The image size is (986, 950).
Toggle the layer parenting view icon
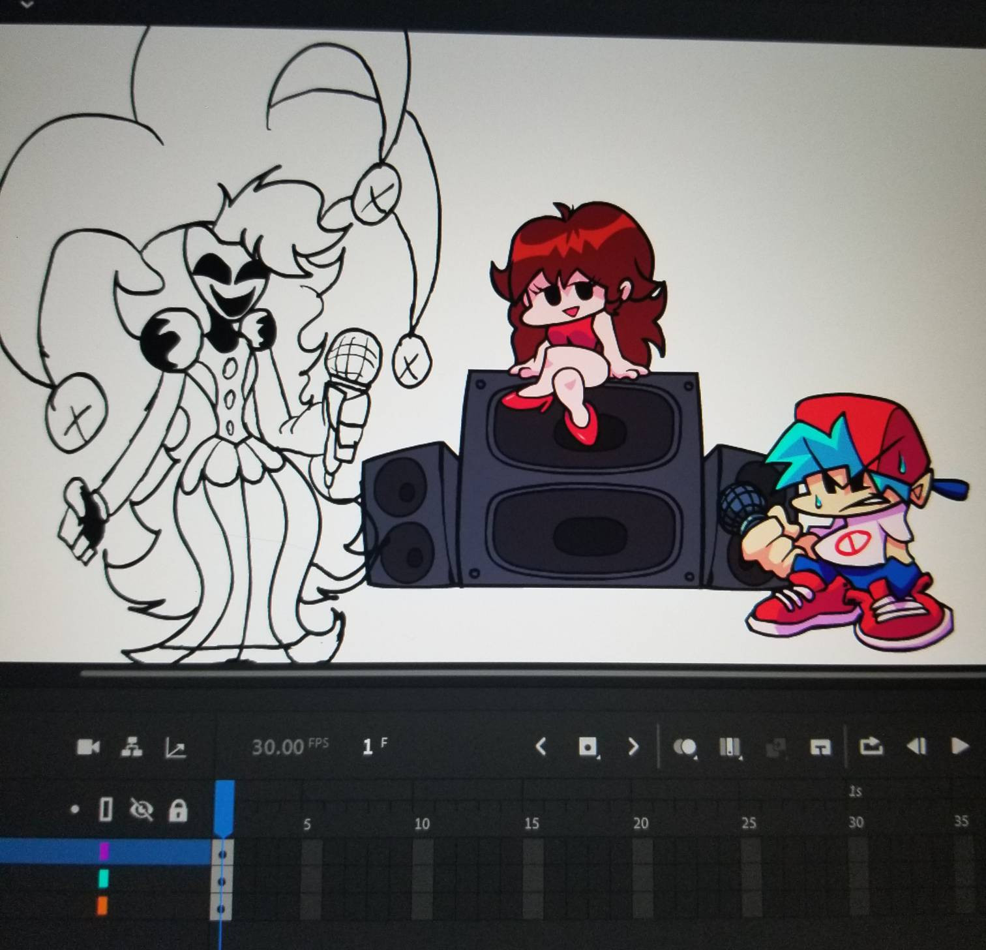(132, 747)
